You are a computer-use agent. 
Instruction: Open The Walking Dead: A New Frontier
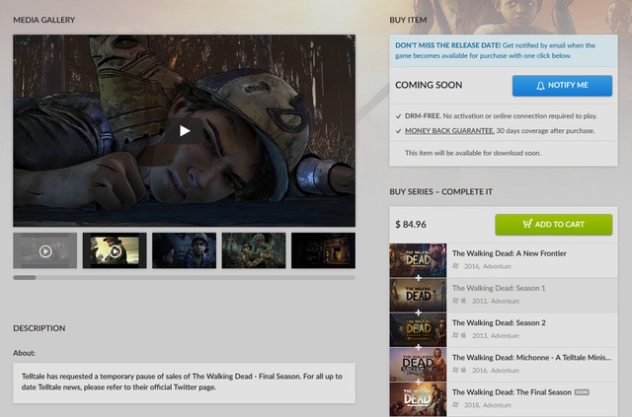510,253
